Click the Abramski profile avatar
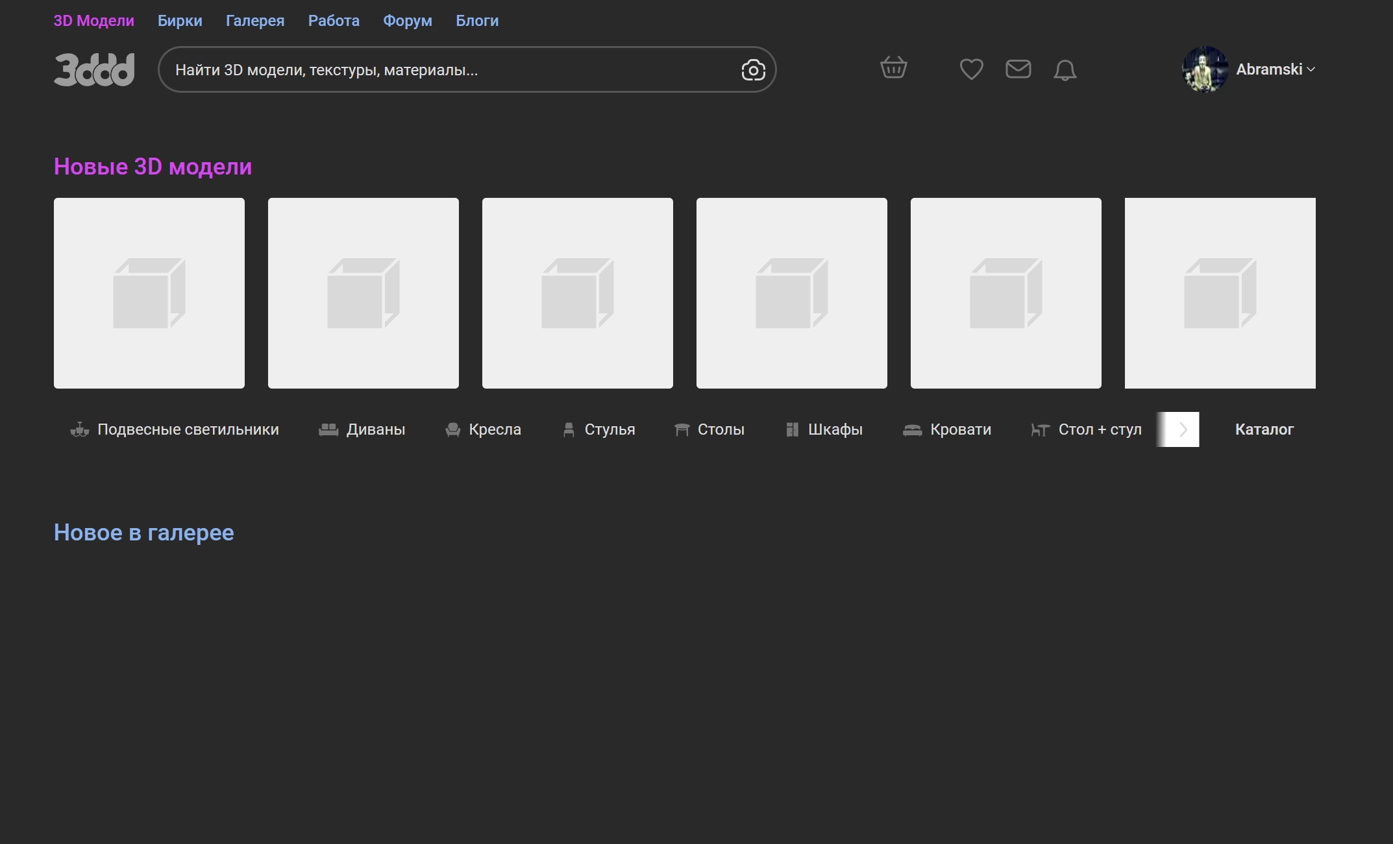 1205,69
